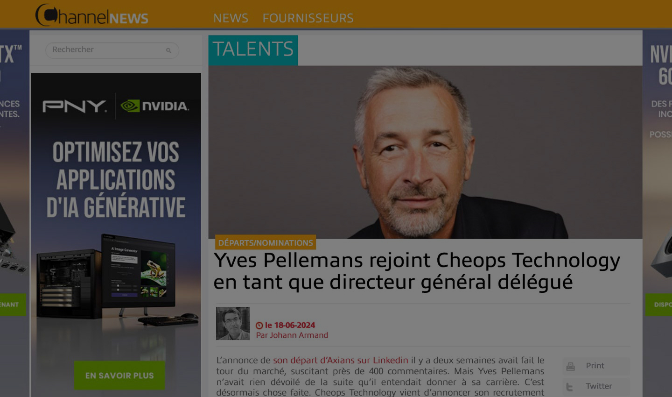672x397 pixels.
Task: Follow the 'son départ d'Axians sur Linkedin' link
Action: tap(341, 360)
